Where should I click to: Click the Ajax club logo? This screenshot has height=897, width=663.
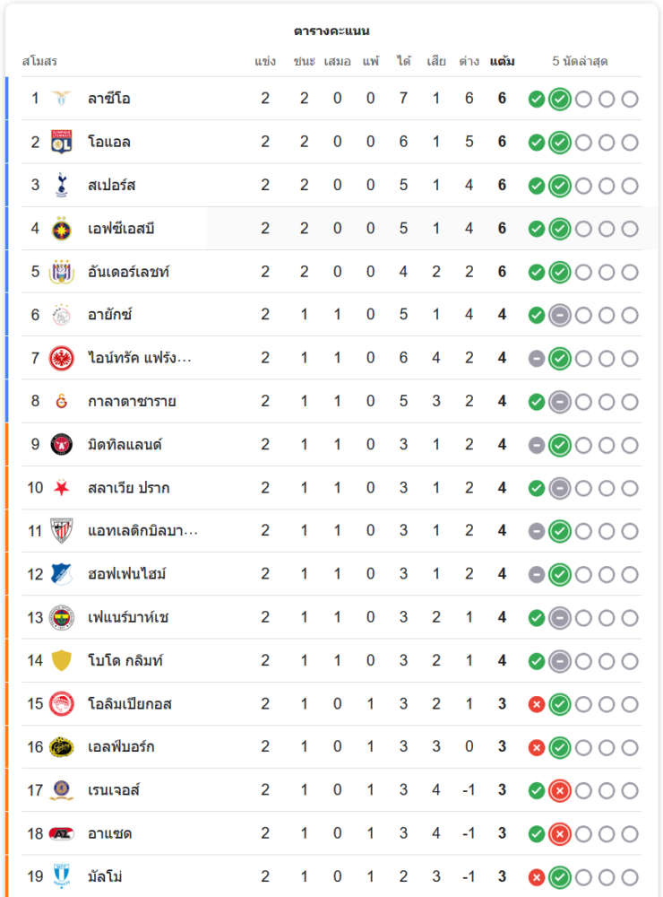pyautogui.click(x=62, y=315)
